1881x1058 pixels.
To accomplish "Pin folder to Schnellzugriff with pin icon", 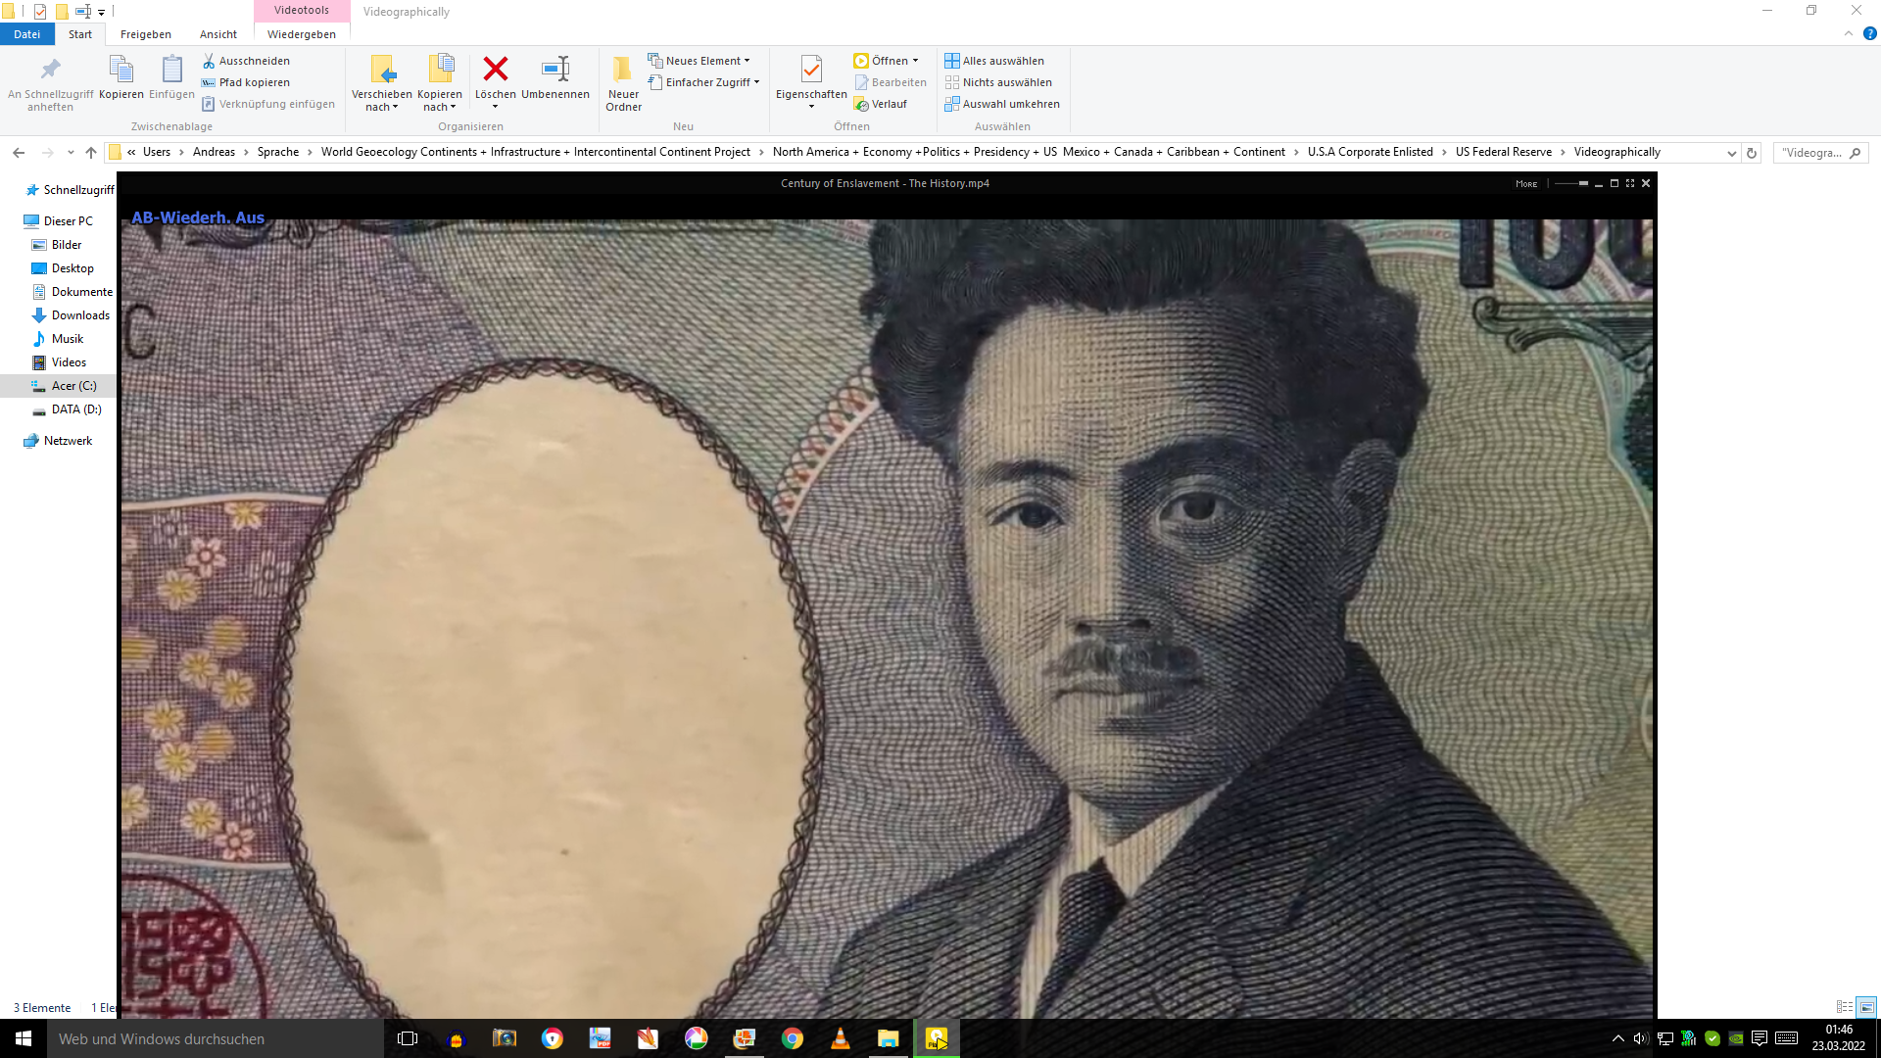I will [50, 82].
